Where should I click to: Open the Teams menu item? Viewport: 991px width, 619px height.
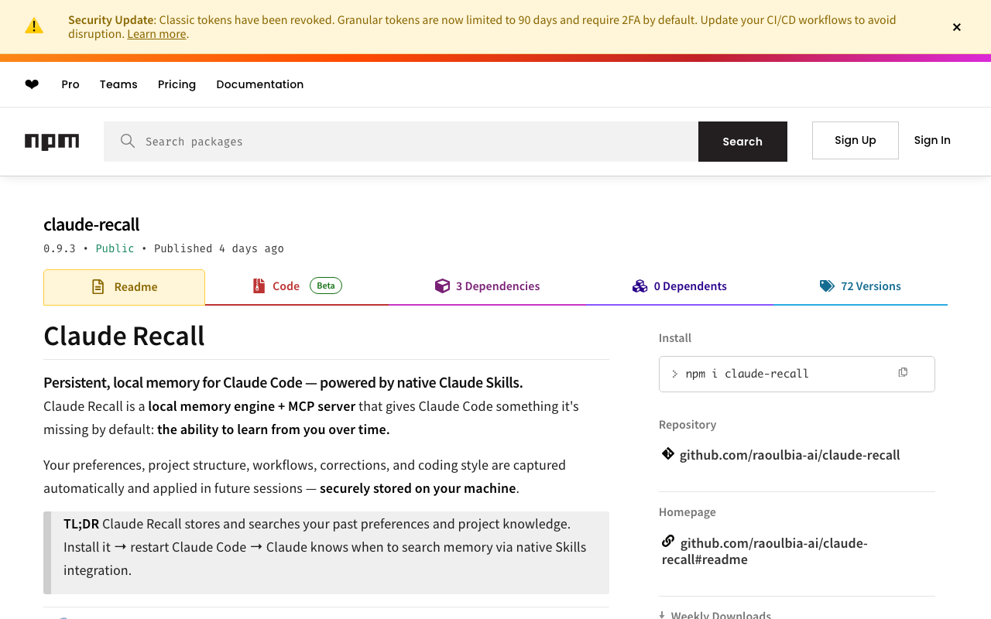pyautogui.click(x=118, y=84)
